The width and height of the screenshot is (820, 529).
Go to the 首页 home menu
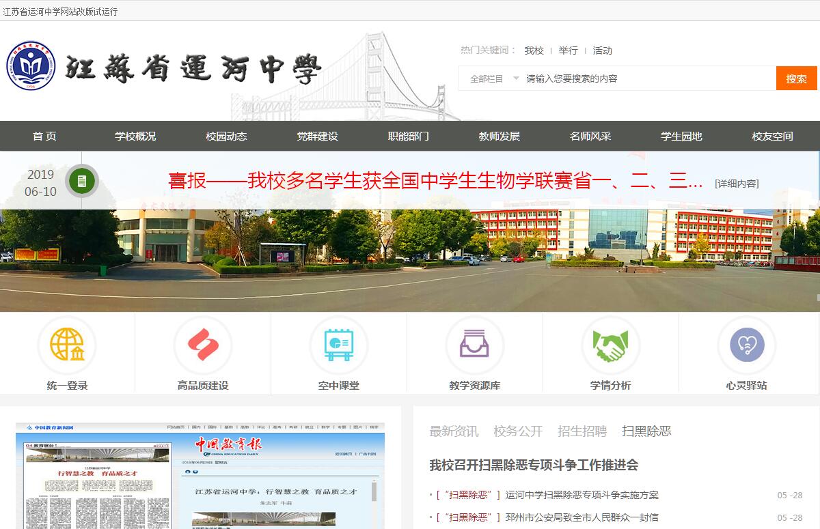tap(44, 136)
